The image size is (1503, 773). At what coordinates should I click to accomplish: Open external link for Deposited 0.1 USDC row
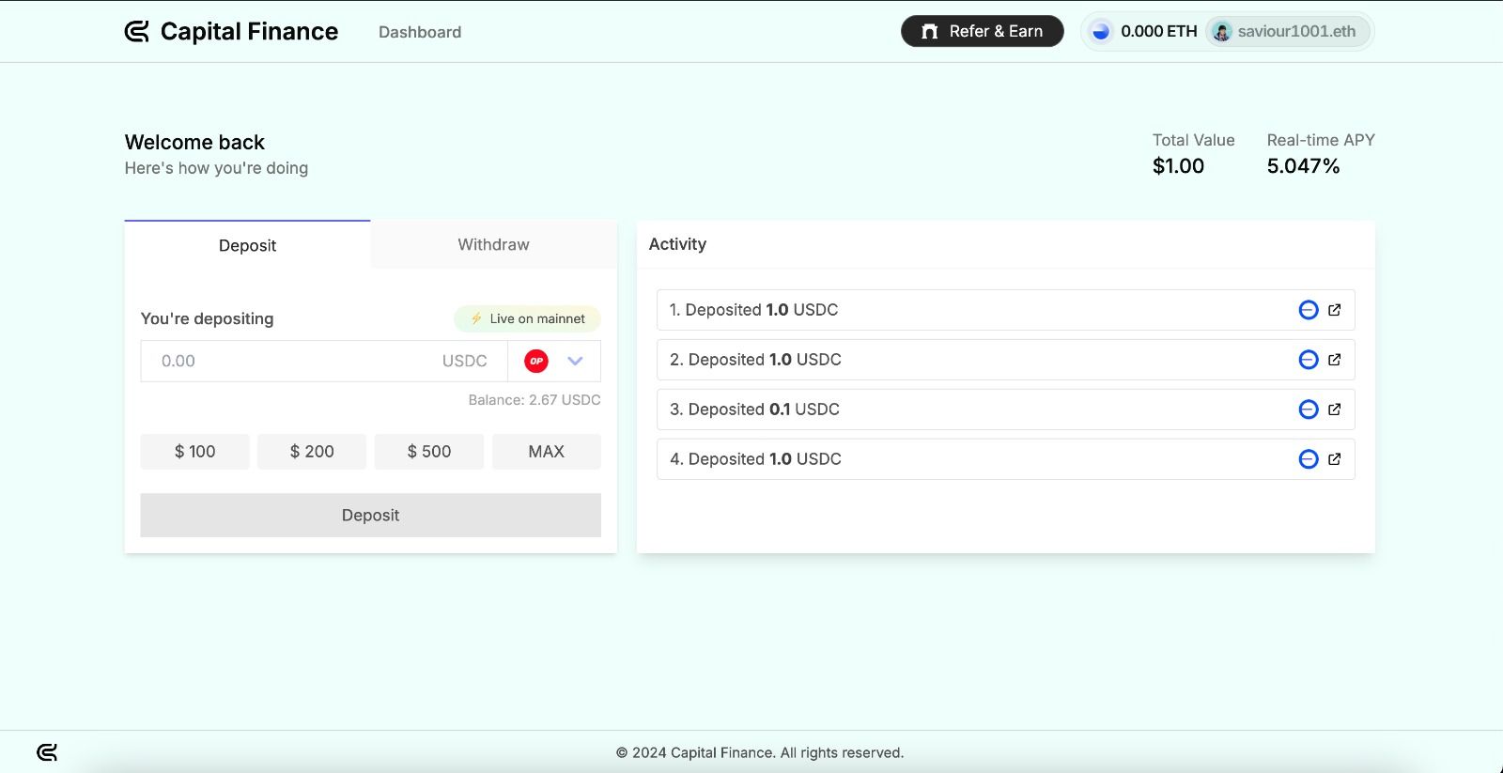click(1335, 410)
